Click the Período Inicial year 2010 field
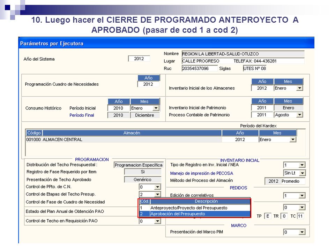 click(x=118, y=108)
